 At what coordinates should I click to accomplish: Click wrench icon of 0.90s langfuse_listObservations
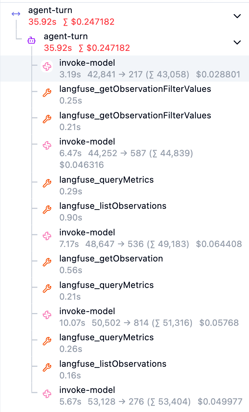(x=47, y=210)
